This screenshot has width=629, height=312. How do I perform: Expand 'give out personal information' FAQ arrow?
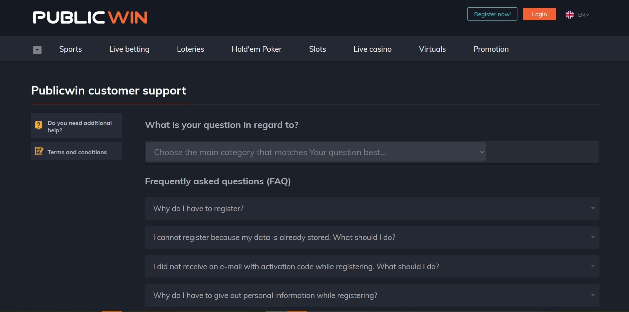pyautogui.click(x=593, y=295)
